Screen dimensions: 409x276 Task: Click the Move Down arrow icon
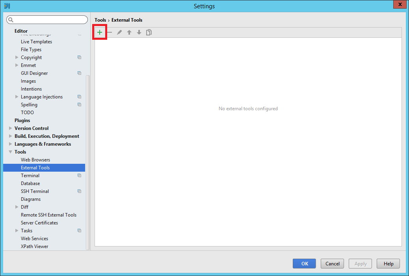click(139, 32)
